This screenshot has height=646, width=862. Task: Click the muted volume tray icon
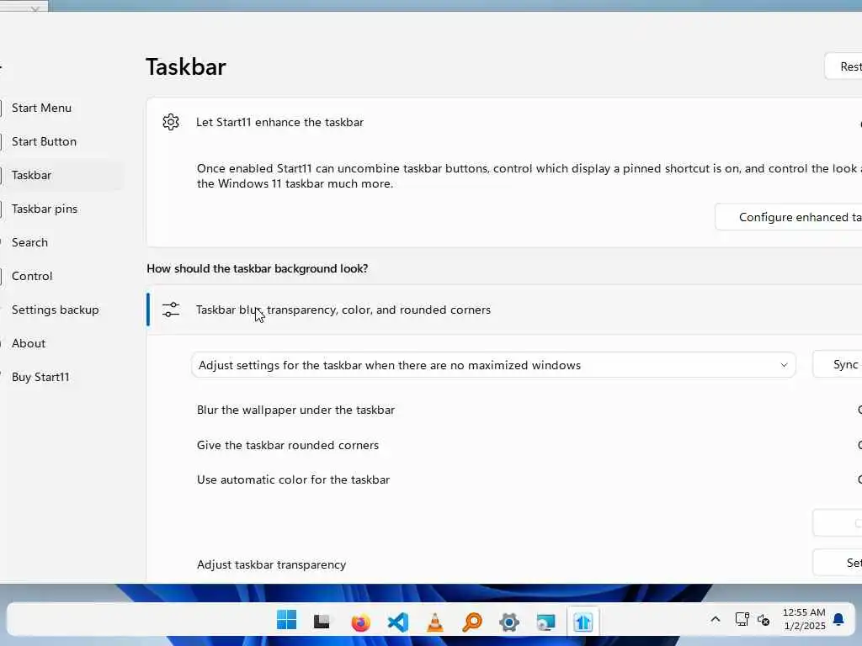coord(764,620)
